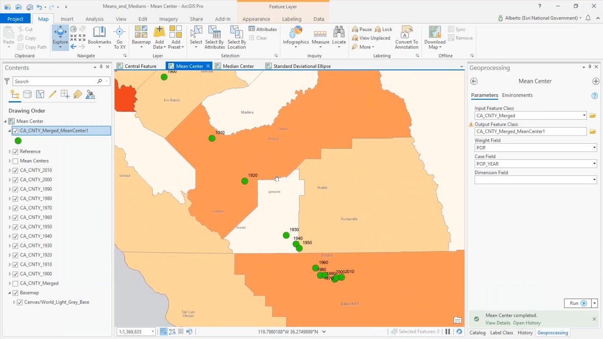Expand the CA_CNTY_2000 layer
603x339 pixels.
(x=10, y=180)
